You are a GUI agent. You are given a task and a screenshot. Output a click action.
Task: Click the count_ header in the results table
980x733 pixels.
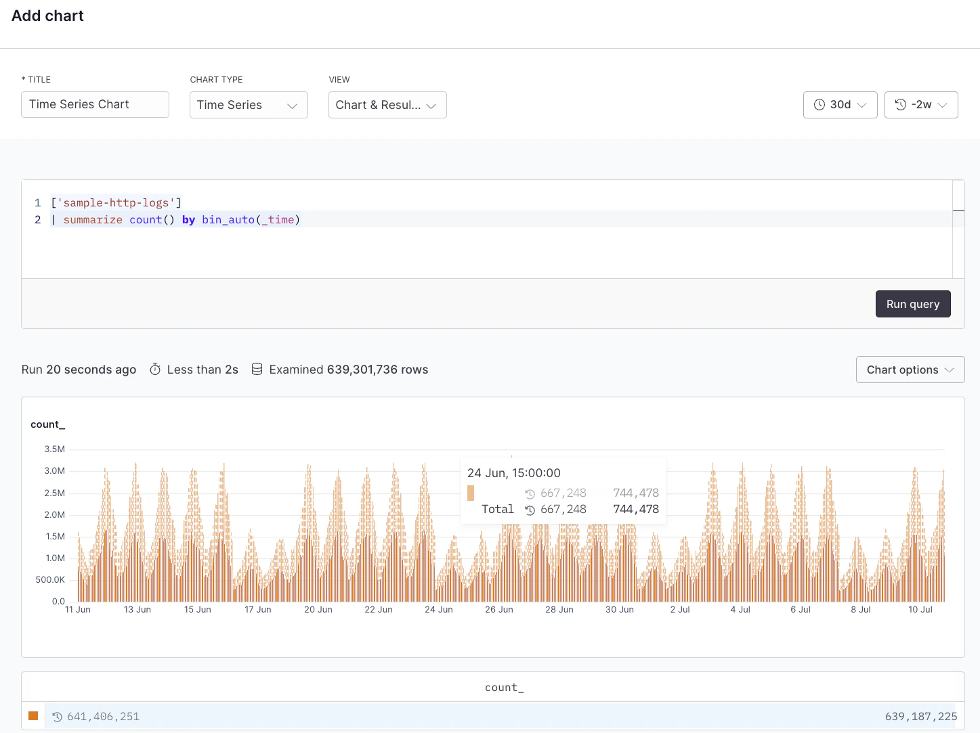[x=503, y=687]
